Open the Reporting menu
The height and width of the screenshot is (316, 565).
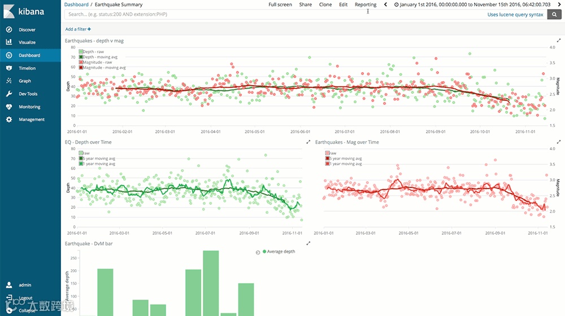point(366,5)
